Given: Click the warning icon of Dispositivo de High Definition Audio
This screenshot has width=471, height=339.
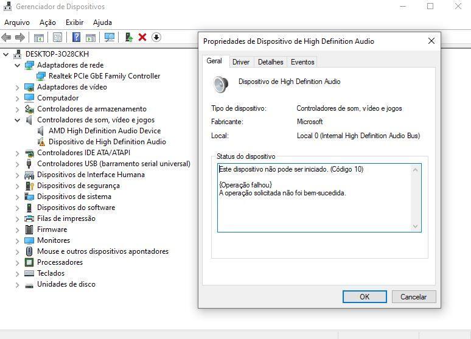Looking at the screenshot, I should (x=41, y=142).
